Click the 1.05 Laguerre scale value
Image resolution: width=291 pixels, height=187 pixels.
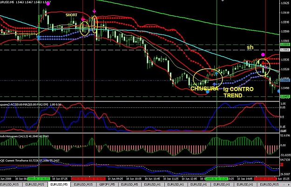[x=284, y=104]
